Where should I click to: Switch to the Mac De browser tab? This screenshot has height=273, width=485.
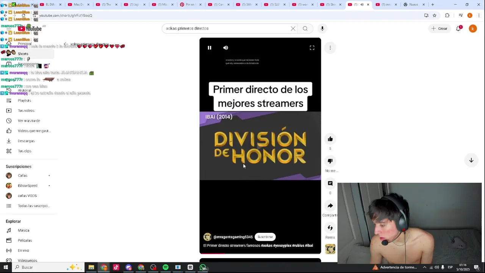[78, 5]
